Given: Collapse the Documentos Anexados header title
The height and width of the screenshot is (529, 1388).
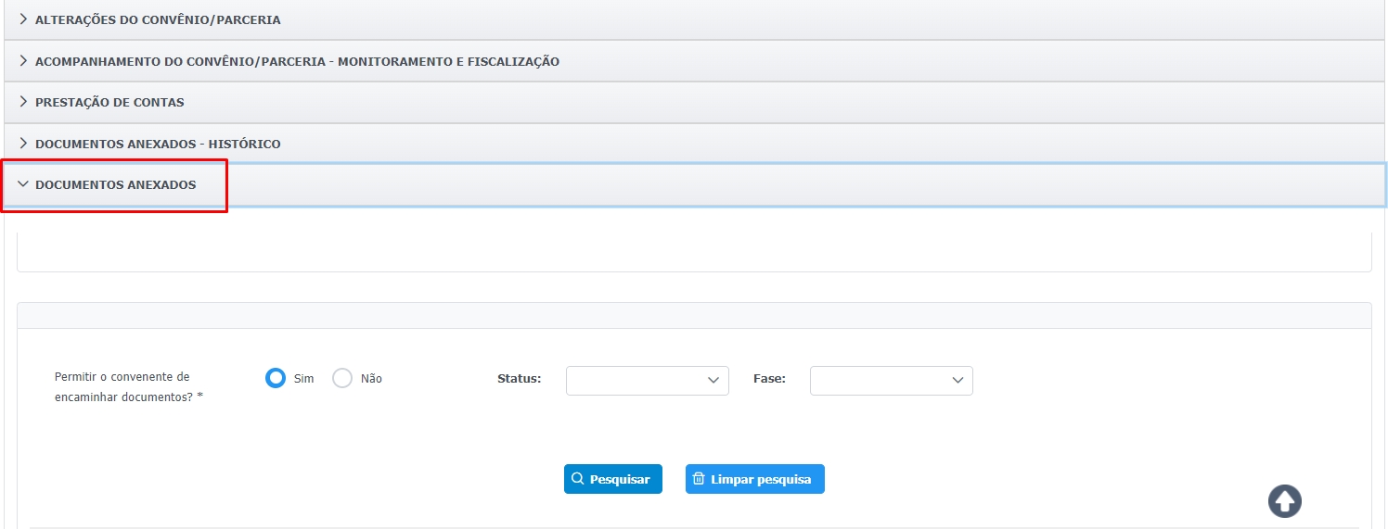Looking at the screenshot, I should click(x=116, y=184).
